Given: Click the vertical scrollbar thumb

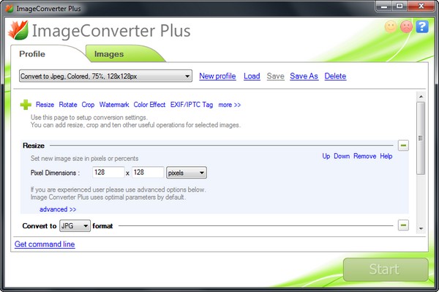Looking at the screenshot, I should (x=421, y=138).
